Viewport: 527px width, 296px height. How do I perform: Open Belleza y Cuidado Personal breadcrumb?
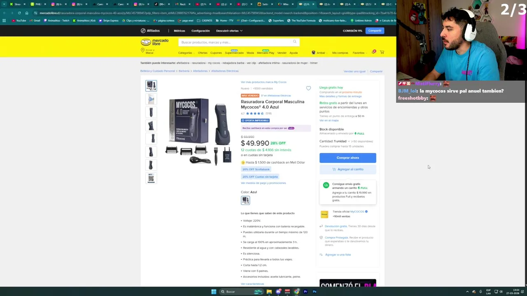click(x=158, y=71)
